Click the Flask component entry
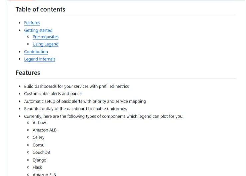Screen dimensions: 246x176 point(37,167)
